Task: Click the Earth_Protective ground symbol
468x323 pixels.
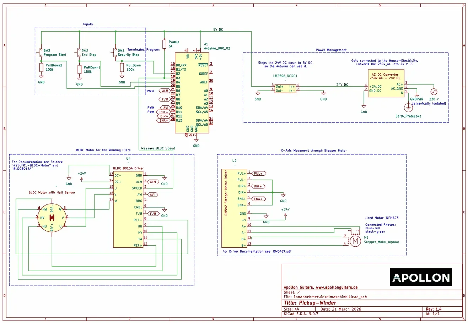Action: pyautogui.click(x=408, y=108)
